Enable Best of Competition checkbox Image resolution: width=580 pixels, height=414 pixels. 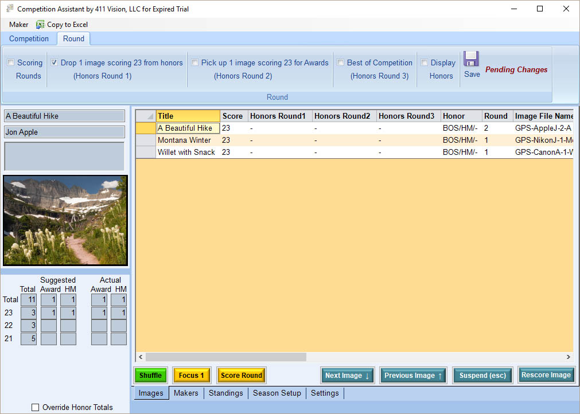(340, 63)
